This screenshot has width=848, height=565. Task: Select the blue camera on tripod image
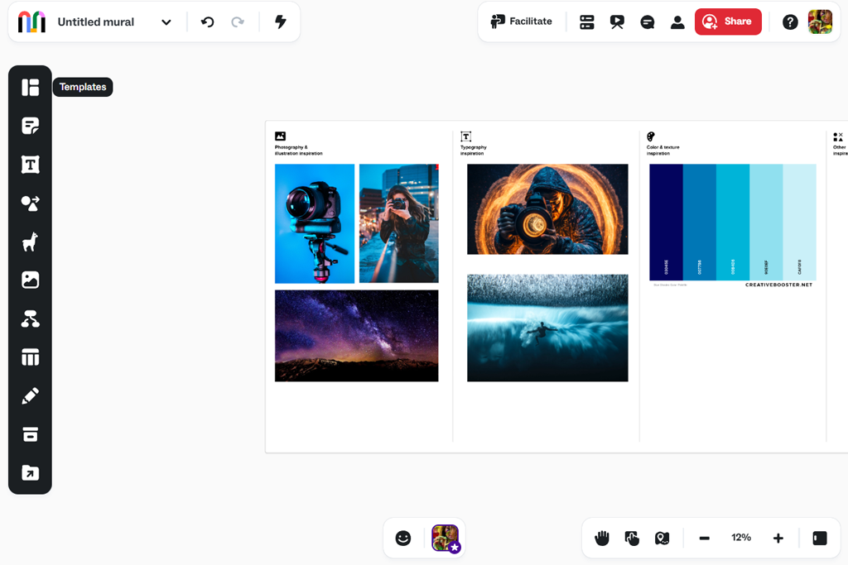point(315,223)
